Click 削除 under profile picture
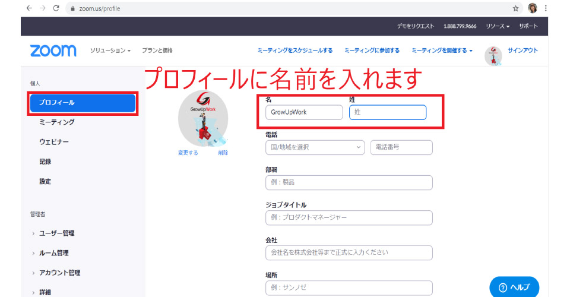Viewport: 570px width, 297px height. click(x=223, y=153)
